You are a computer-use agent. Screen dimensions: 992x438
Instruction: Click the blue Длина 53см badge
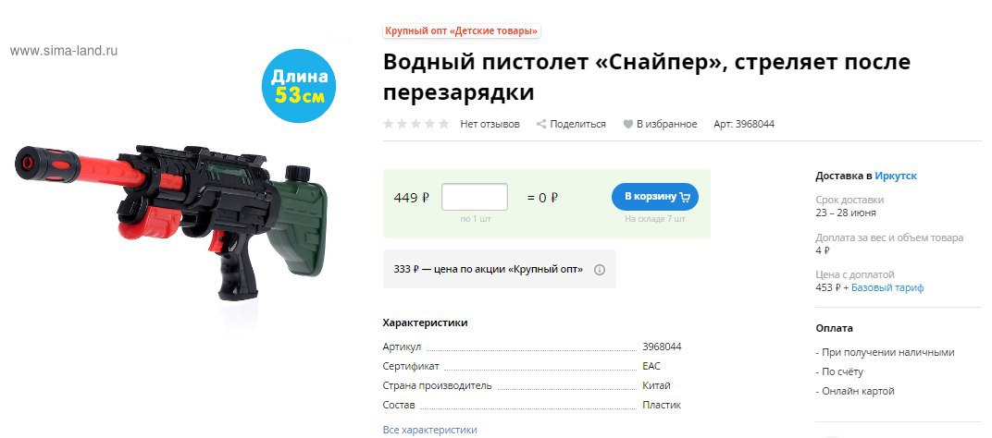click(x=299, y=85)
